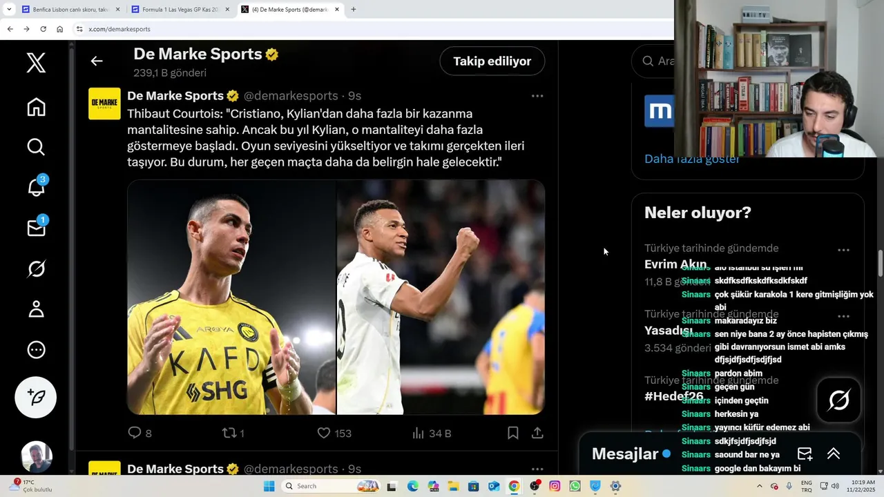Click the Takip ediliyor button
This screenshot has width=884, height=497.
492,61
